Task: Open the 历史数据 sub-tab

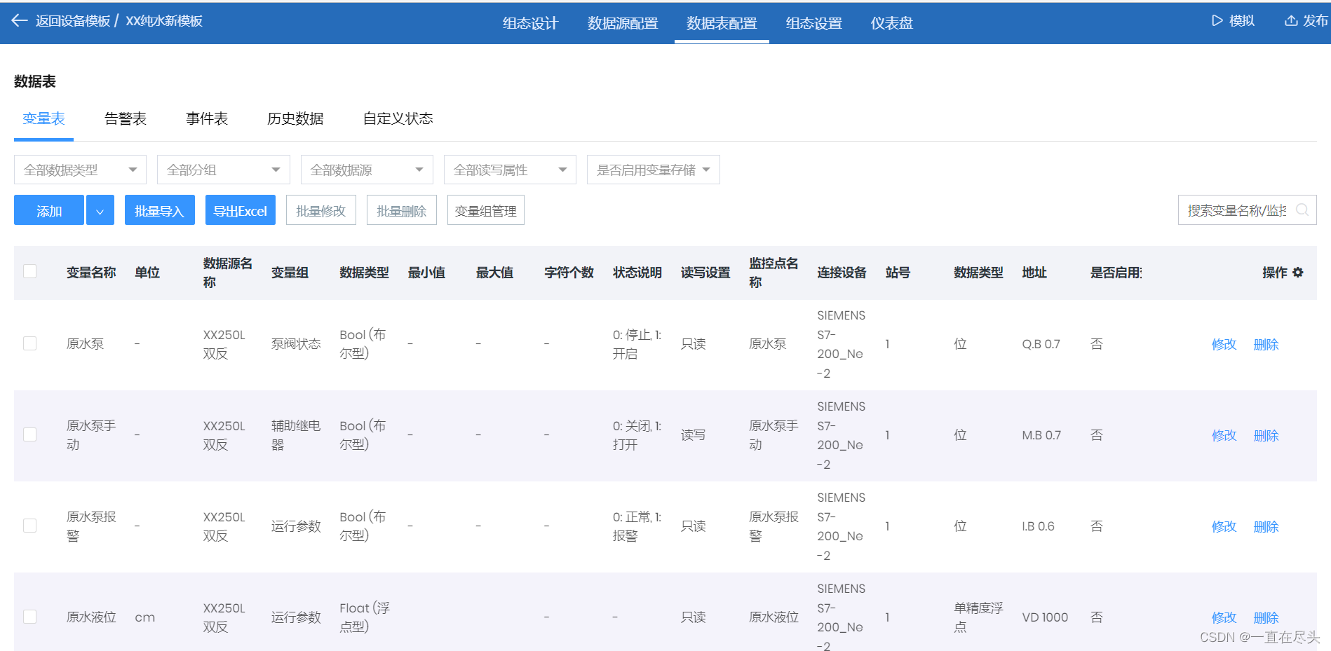Action: pyautogui.click(x=295, y=118)
